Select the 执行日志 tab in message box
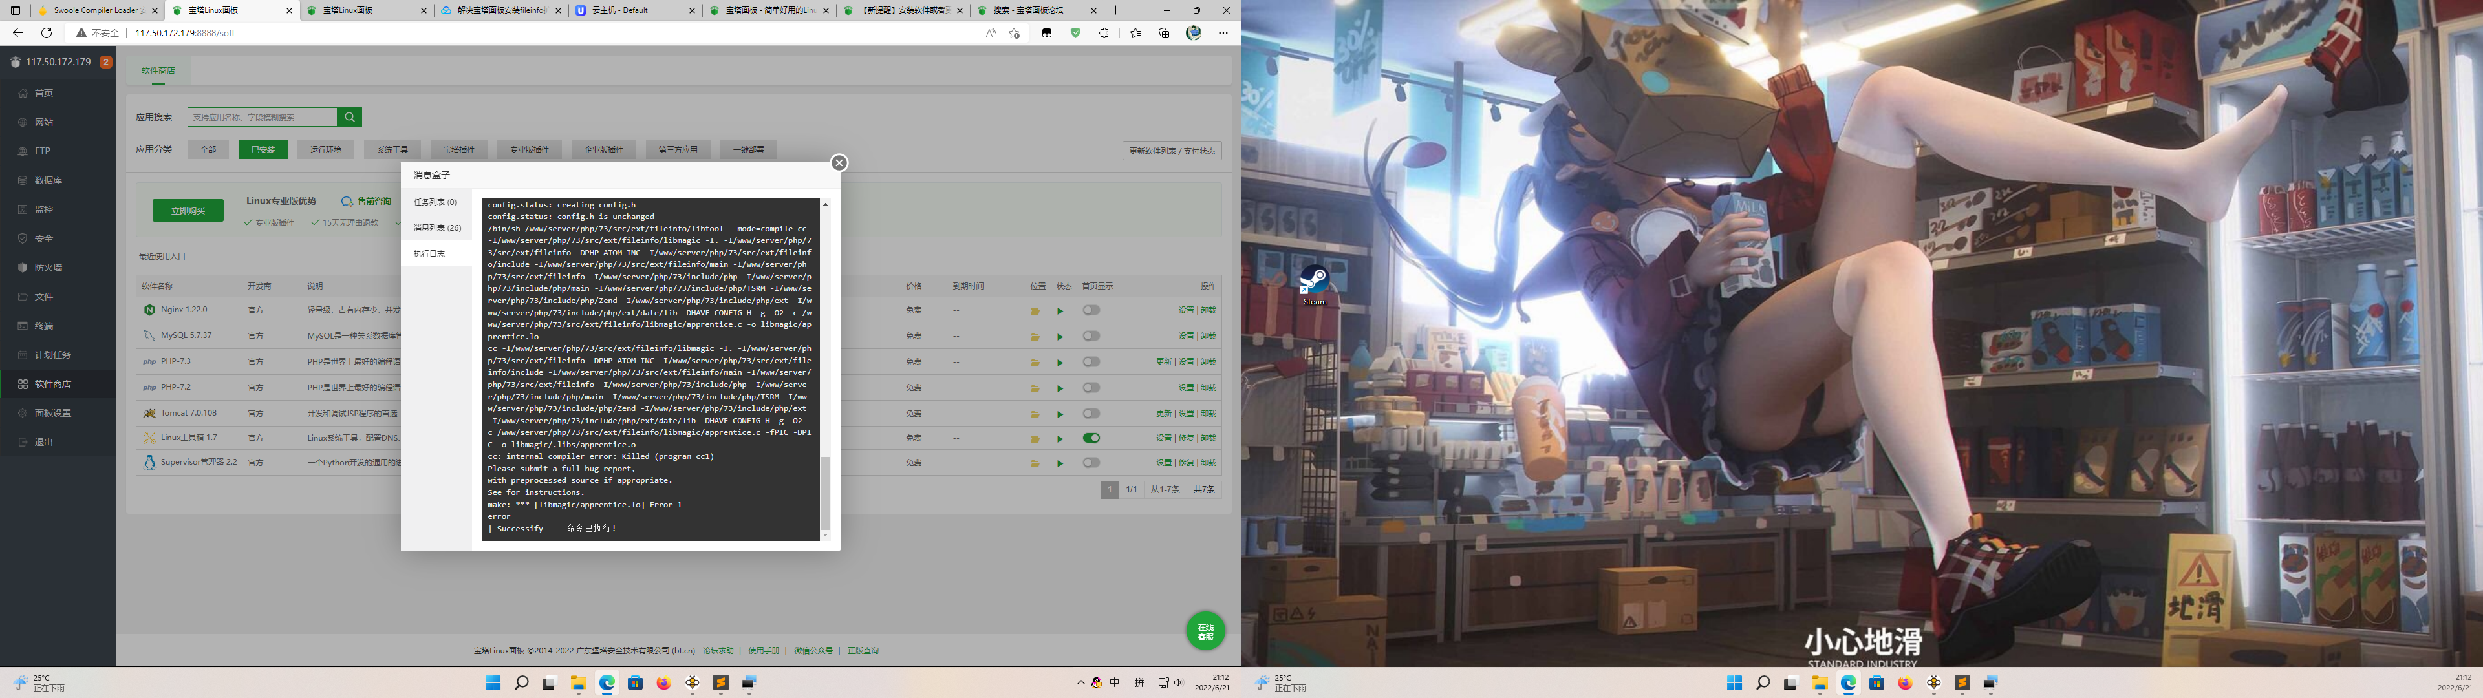The height and width of the screenshot is (698, 2483). 436,253
